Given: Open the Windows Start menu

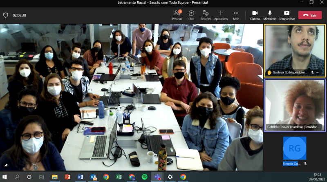Looking at the screenshot, I should point(5,177).
